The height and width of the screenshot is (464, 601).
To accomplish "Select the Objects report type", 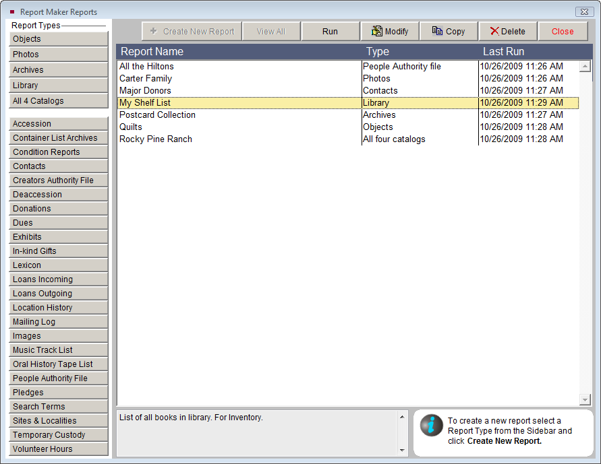I will (59, 39).
